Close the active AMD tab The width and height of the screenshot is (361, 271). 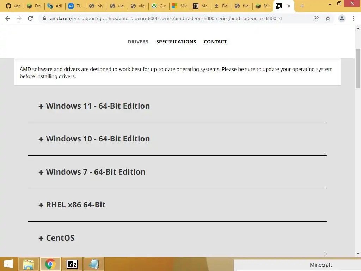[x=289, y=6]
